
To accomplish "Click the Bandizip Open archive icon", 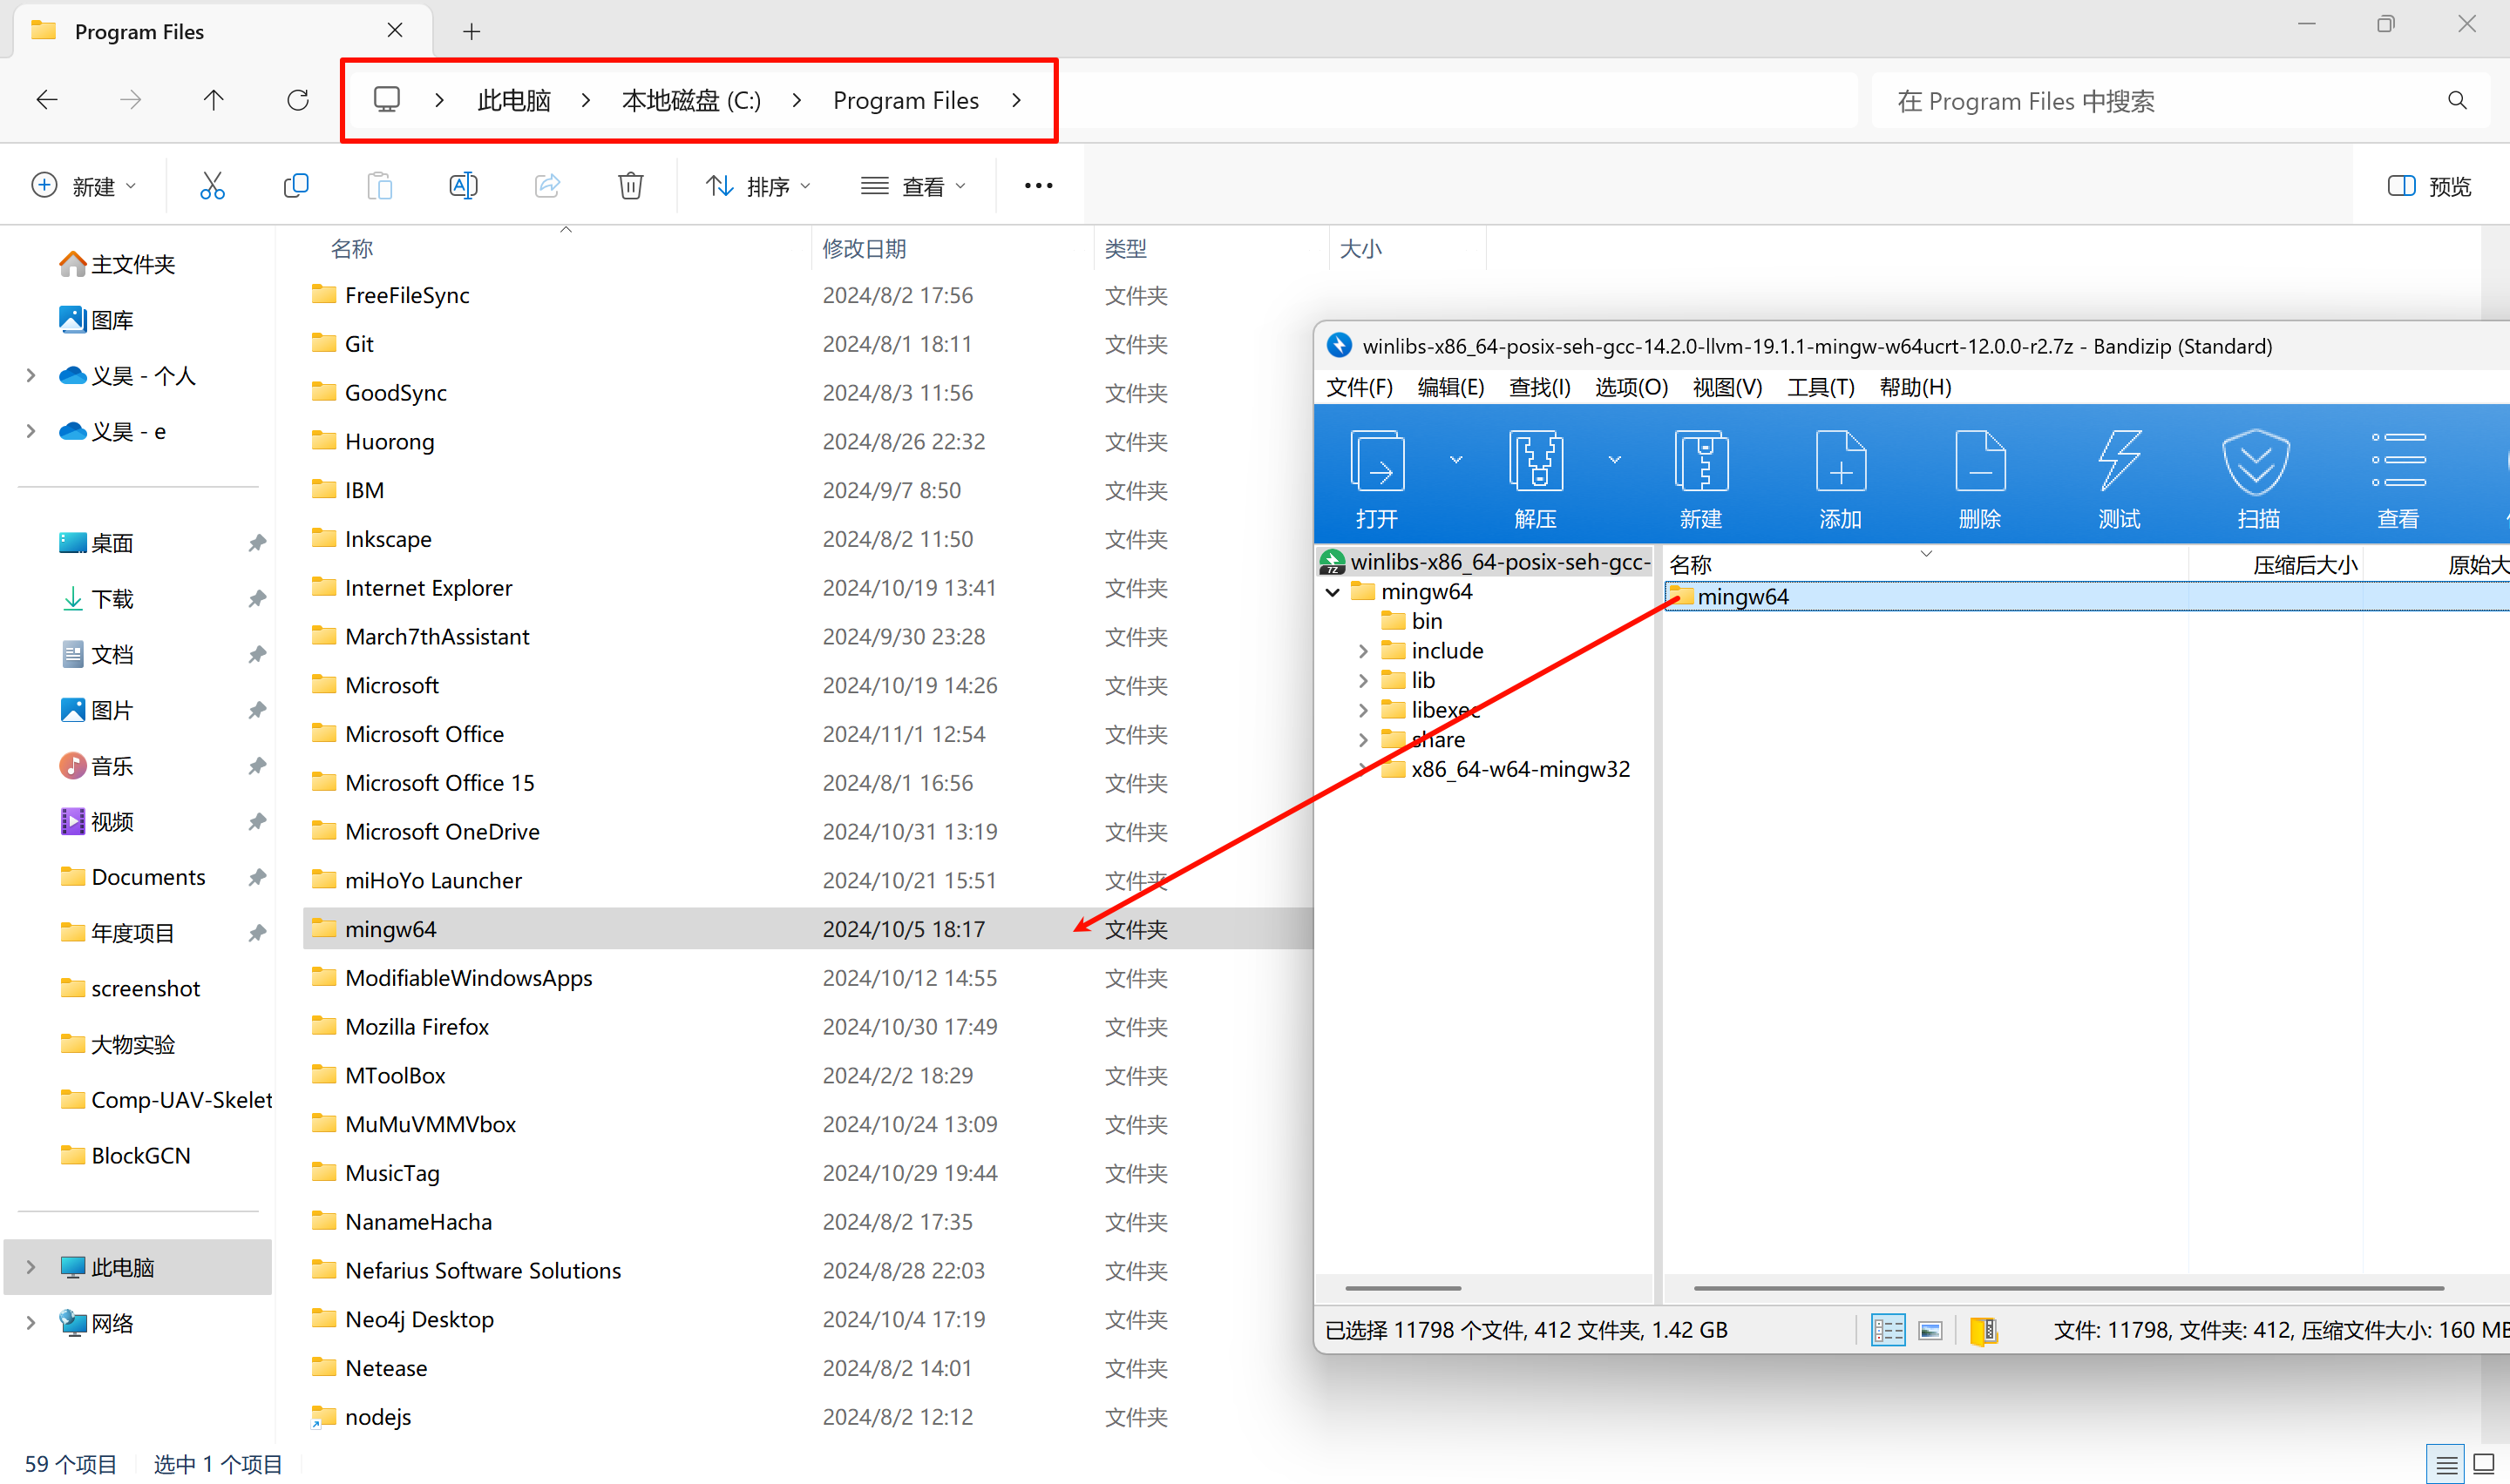I will tap(1378, 462).
